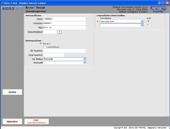The width and height of the screenshot is (170, 129).
Task: Close the Internet Explorer window
Action: point(167,3)
